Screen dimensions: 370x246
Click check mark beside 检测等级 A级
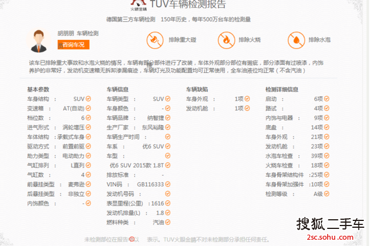tap(327, 194)
